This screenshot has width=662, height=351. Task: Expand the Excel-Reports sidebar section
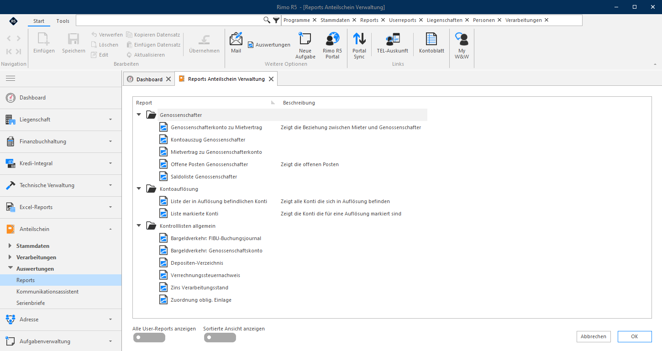pyautogui.click(x=61, y=207)
